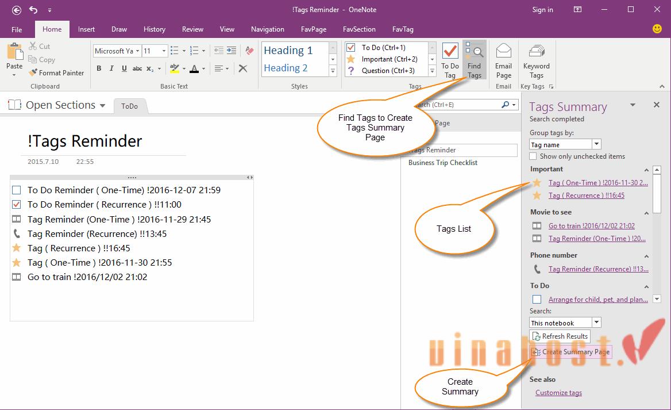671x410 pixels.
Task: Click the Find Tags button
Action: coord(474,60)
